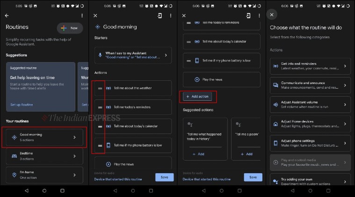Expand Get info and reminders category
The height and width of the screenshot is (197, 355).
[x=345, y=66]
